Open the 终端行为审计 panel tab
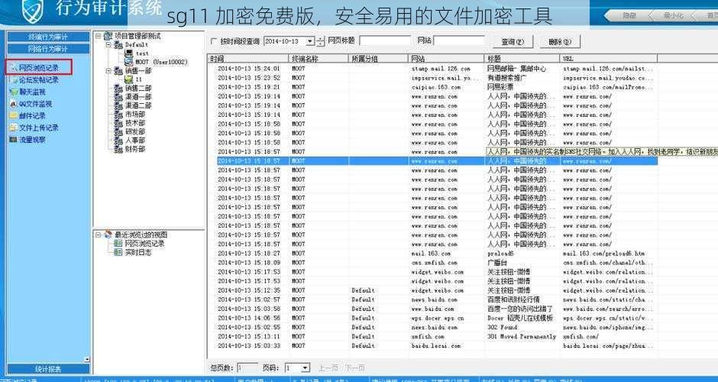This screenshot has height=382, width=718. click(48, 37)
